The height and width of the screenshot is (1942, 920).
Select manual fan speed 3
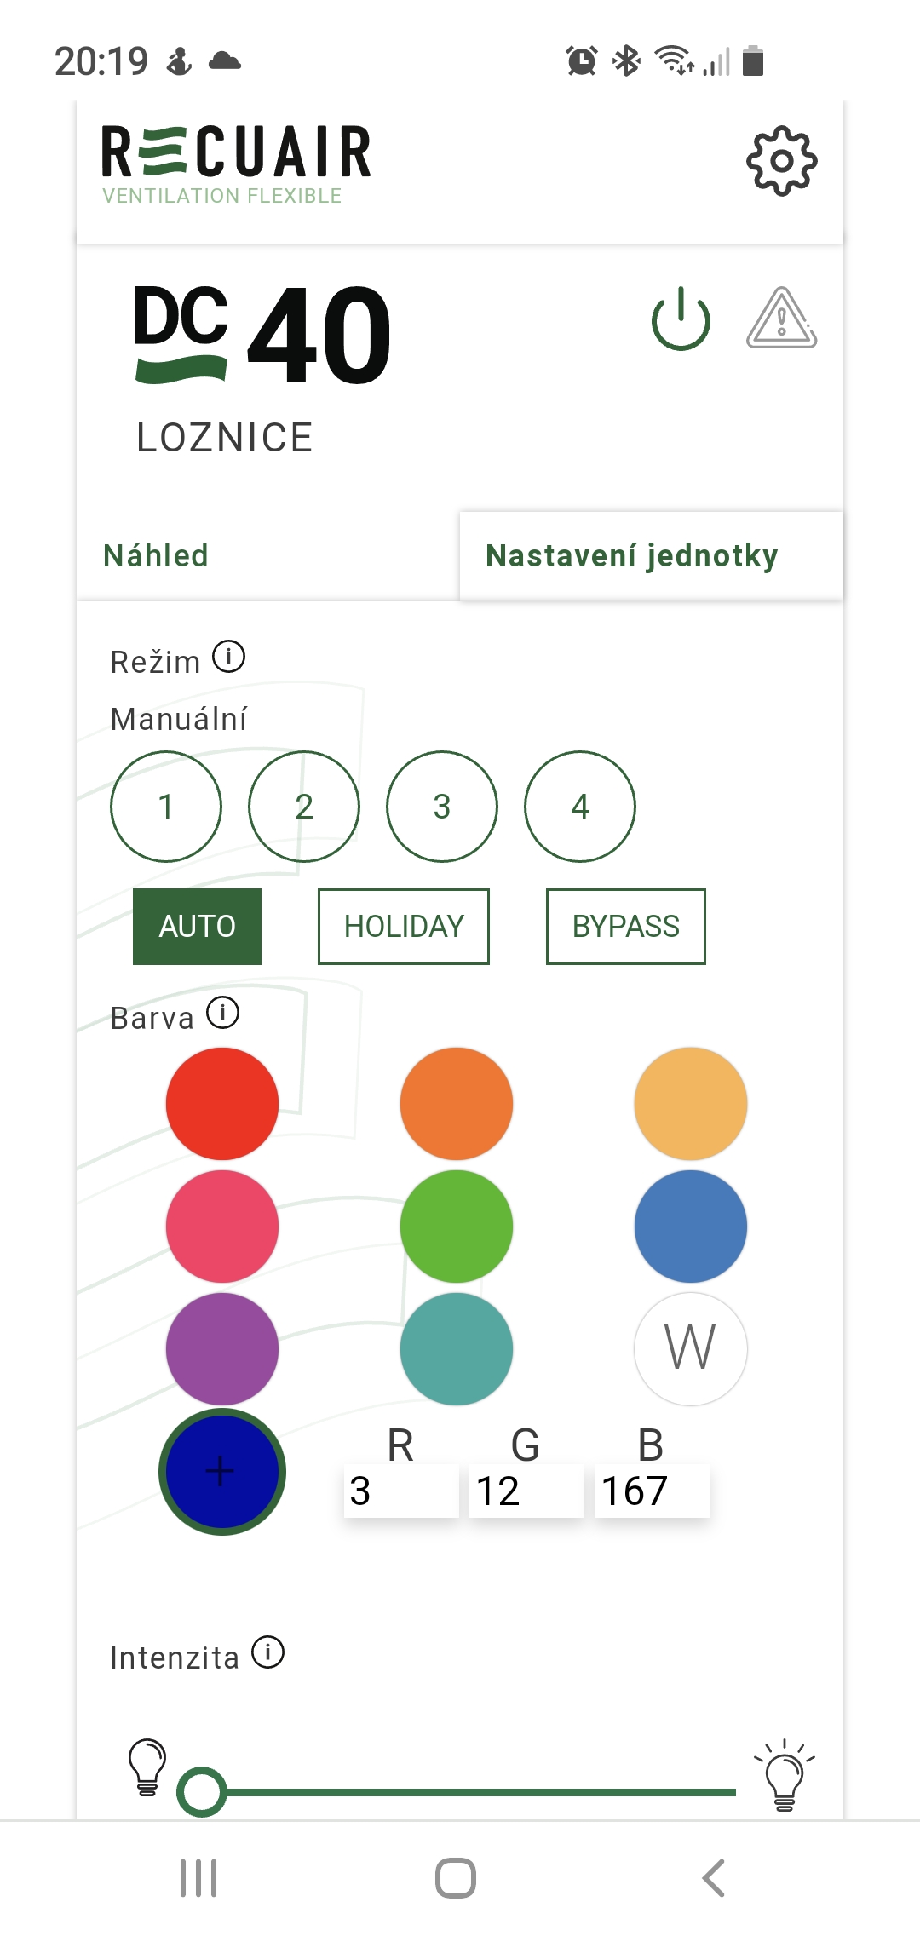442,806
